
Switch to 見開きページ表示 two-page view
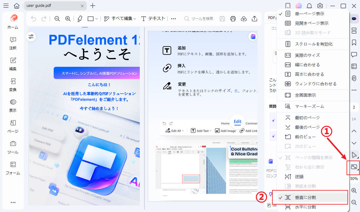tap(310, 23)
